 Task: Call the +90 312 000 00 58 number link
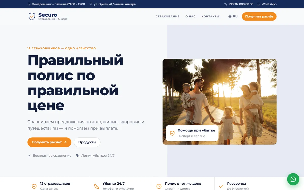pyautogui.click(x=239, y=4)
